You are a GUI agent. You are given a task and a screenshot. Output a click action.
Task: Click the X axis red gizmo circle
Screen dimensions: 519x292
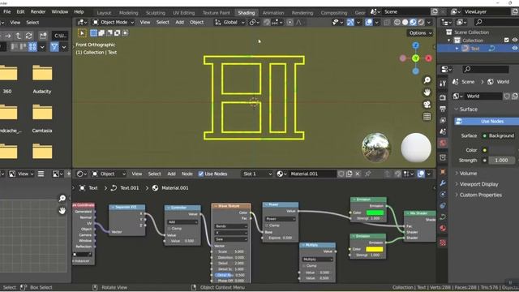click(429, 58)
